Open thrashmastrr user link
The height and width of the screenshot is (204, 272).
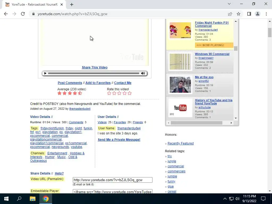tap(206, 58)
